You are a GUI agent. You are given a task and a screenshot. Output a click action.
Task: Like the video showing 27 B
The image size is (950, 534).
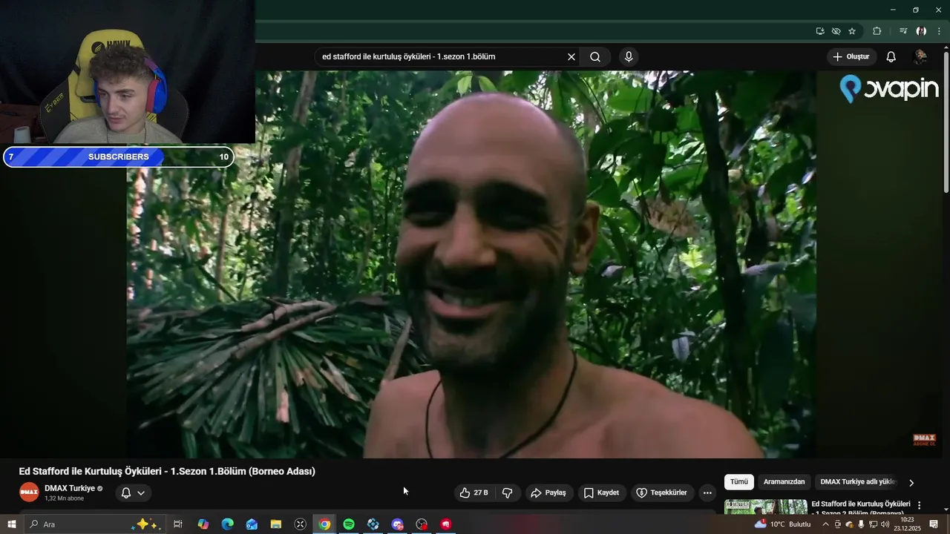click(x=474, y=492)
